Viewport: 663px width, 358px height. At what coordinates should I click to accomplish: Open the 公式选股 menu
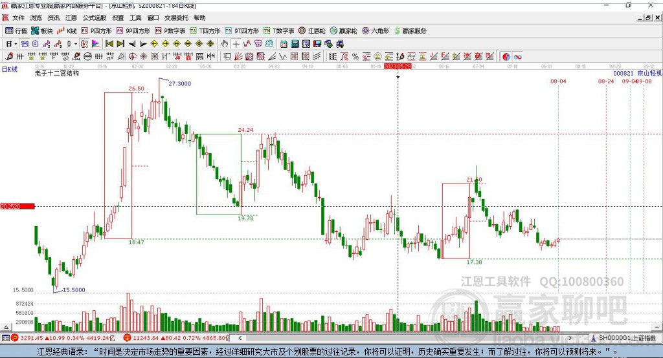click(95, 17)
